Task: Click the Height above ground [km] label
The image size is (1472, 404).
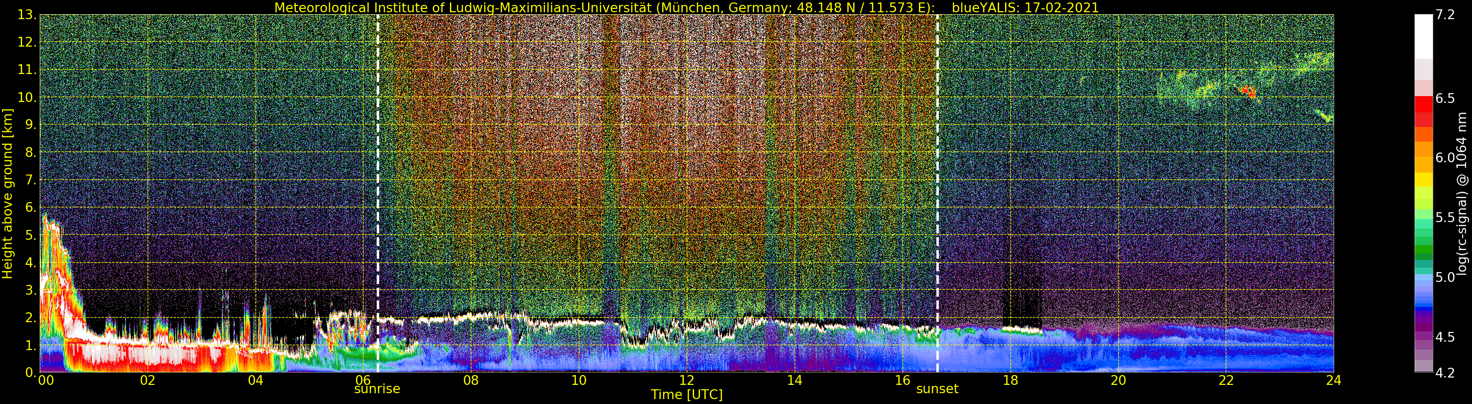Action: (7, 193)
